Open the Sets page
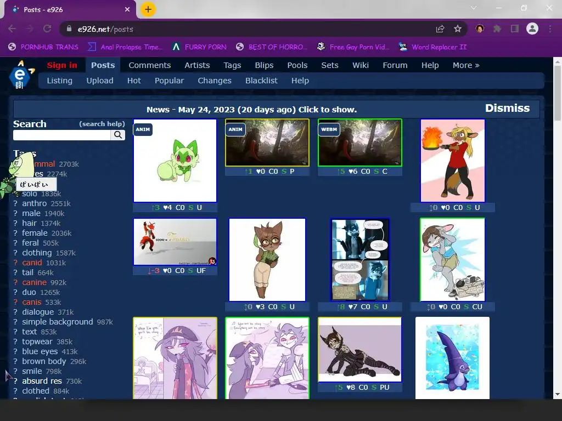Viewport: 562px width, 421px height. pos(330,65)
